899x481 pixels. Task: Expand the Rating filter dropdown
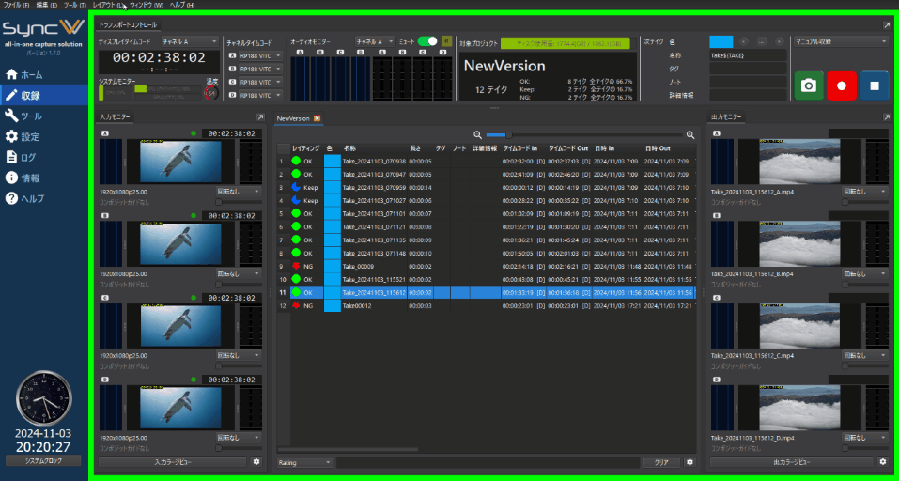304,462
